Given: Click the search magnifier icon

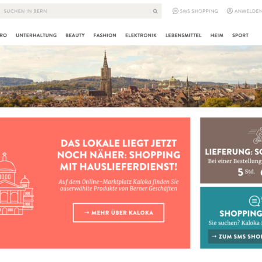Looking at the screenshot, I should (155, 11).
